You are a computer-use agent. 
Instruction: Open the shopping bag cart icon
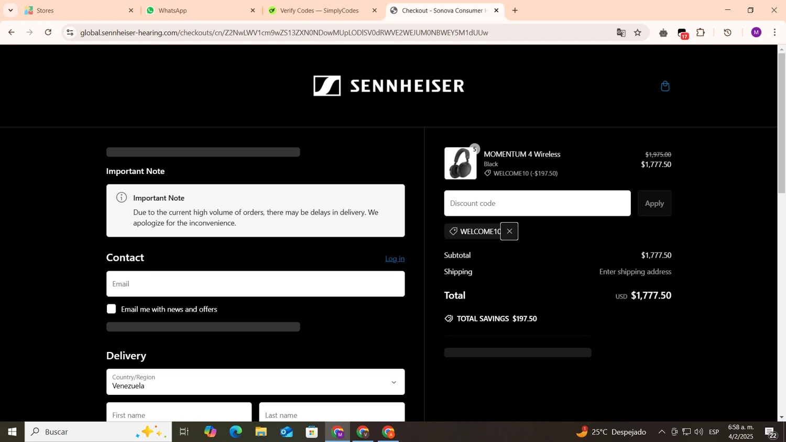(x=665, y=86)
